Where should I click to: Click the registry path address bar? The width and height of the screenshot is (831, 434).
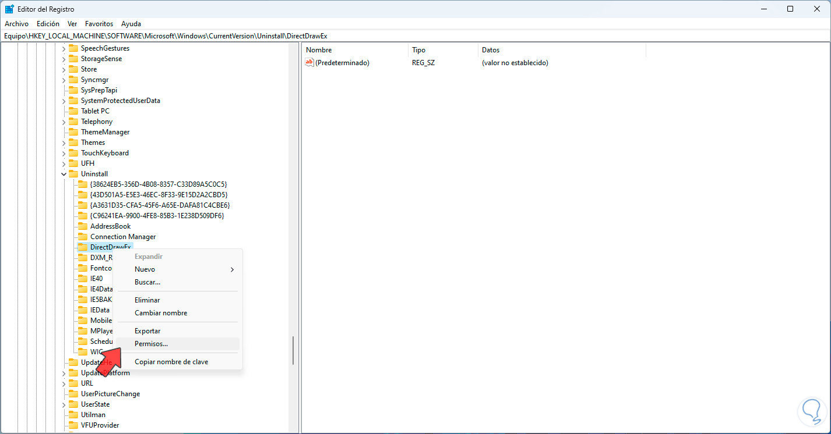[415, 36]
